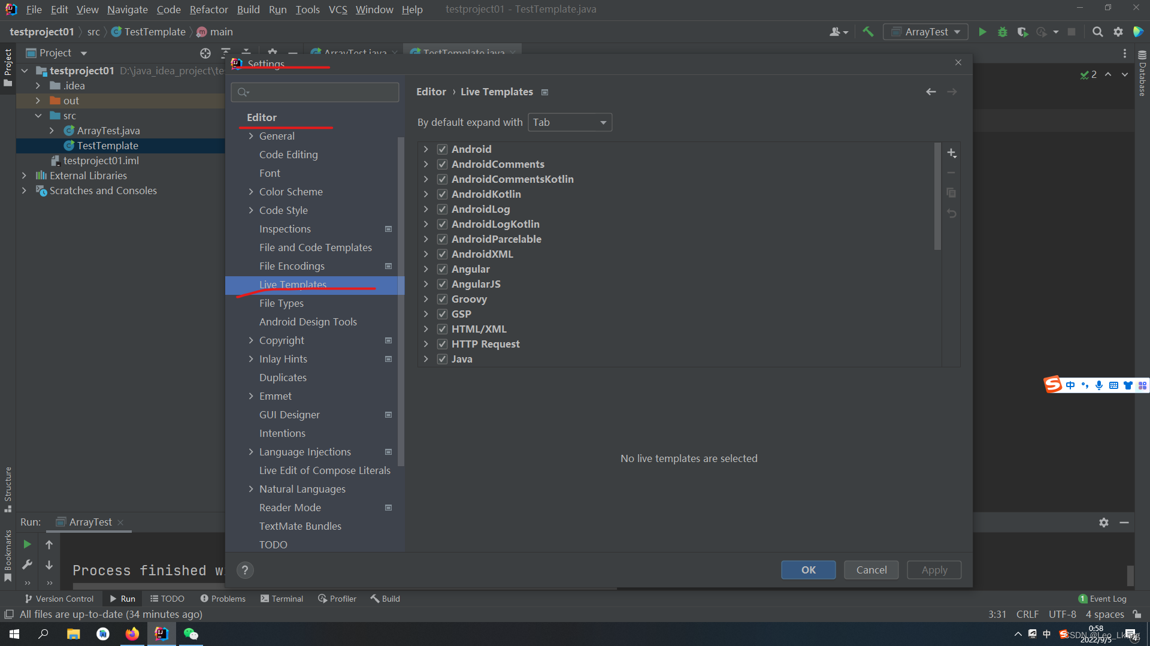
Task: Add a new live template with plus icon
Action: point(952,153)
